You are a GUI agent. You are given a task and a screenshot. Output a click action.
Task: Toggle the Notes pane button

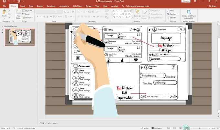[145, 128]
